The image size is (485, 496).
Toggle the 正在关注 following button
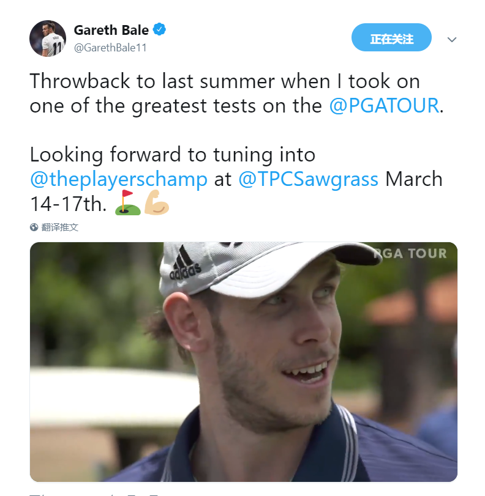[391, 37]
